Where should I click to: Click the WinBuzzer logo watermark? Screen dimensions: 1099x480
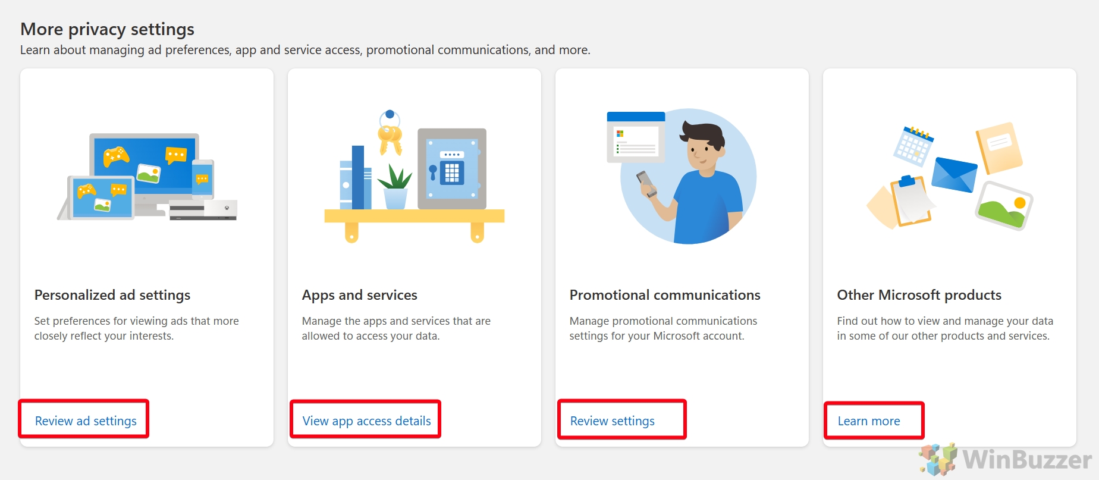pos(1006,459)
